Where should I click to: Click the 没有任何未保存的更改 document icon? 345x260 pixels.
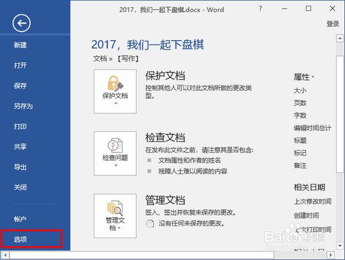(x=149, y=223)
